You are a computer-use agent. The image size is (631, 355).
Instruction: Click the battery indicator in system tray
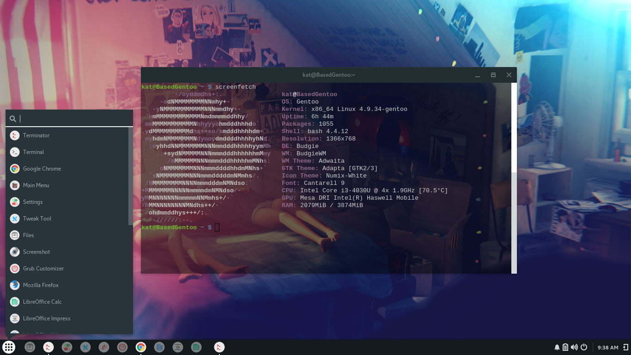click(565, 347)
